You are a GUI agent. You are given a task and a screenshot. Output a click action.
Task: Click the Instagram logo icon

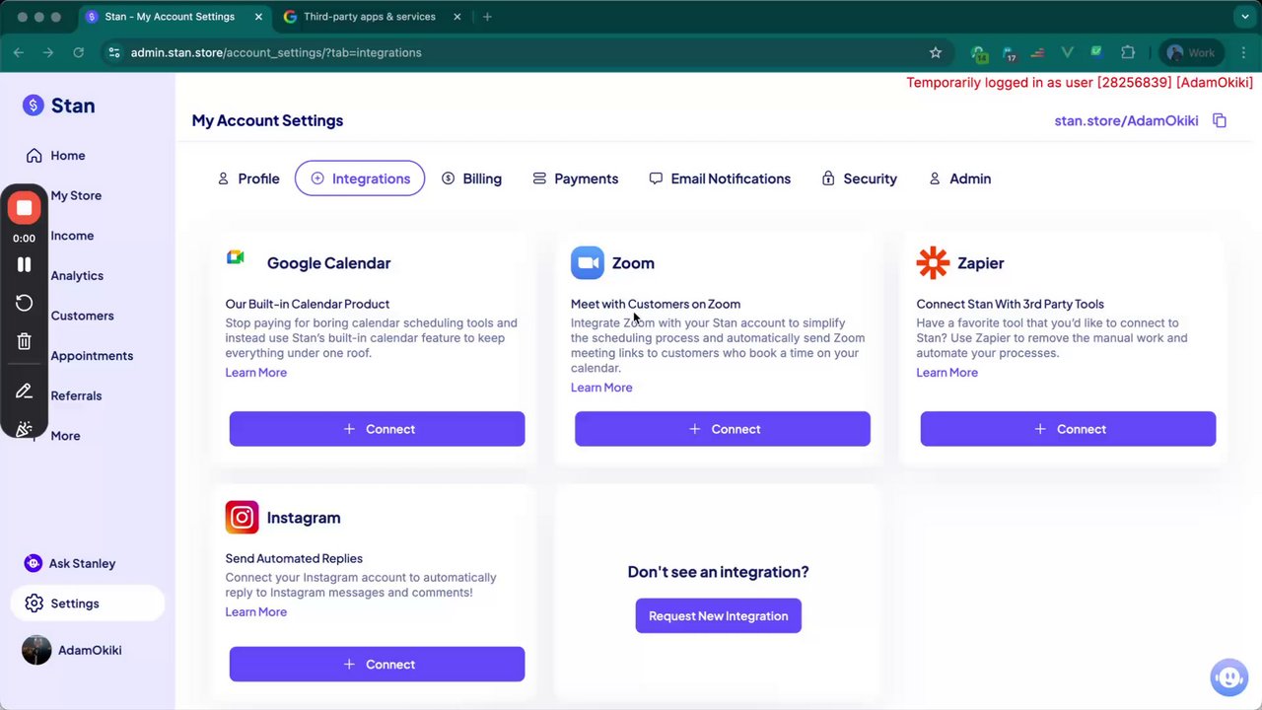coord(242,518)
